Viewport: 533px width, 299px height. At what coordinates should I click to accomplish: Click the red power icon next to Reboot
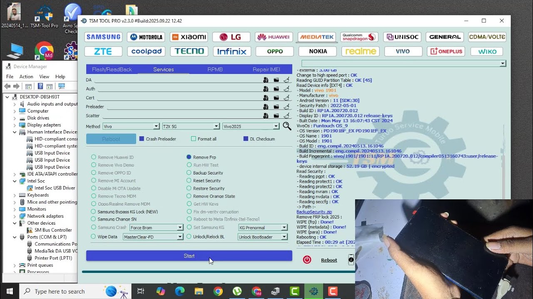(307, 260)
